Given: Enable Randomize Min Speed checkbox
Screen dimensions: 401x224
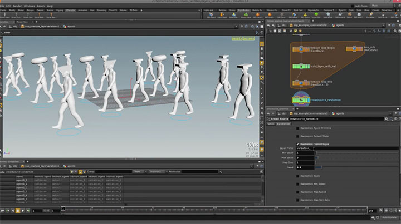Looking at the screenshot, I should (x=297, y=184).
